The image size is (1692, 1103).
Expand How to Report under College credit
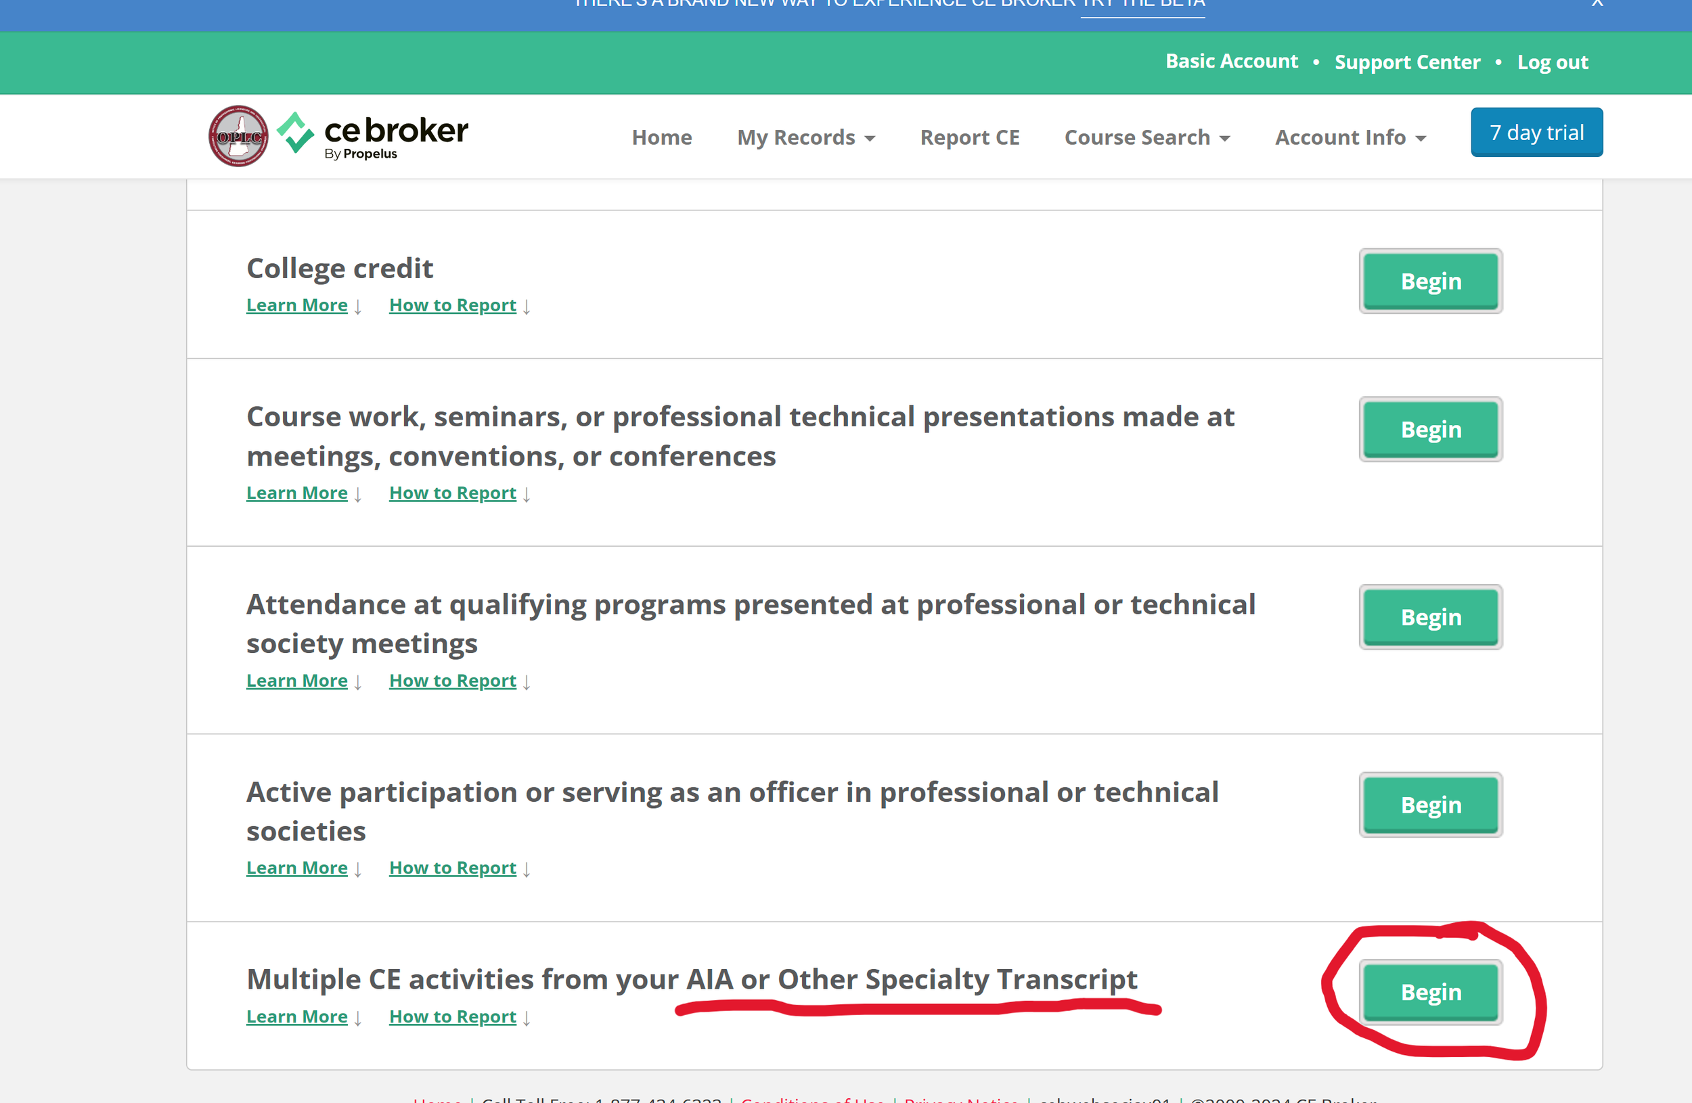(x=452, y=305)
